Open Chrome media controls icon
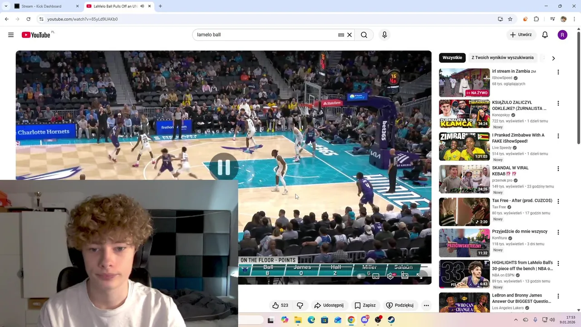 (552, 19)
